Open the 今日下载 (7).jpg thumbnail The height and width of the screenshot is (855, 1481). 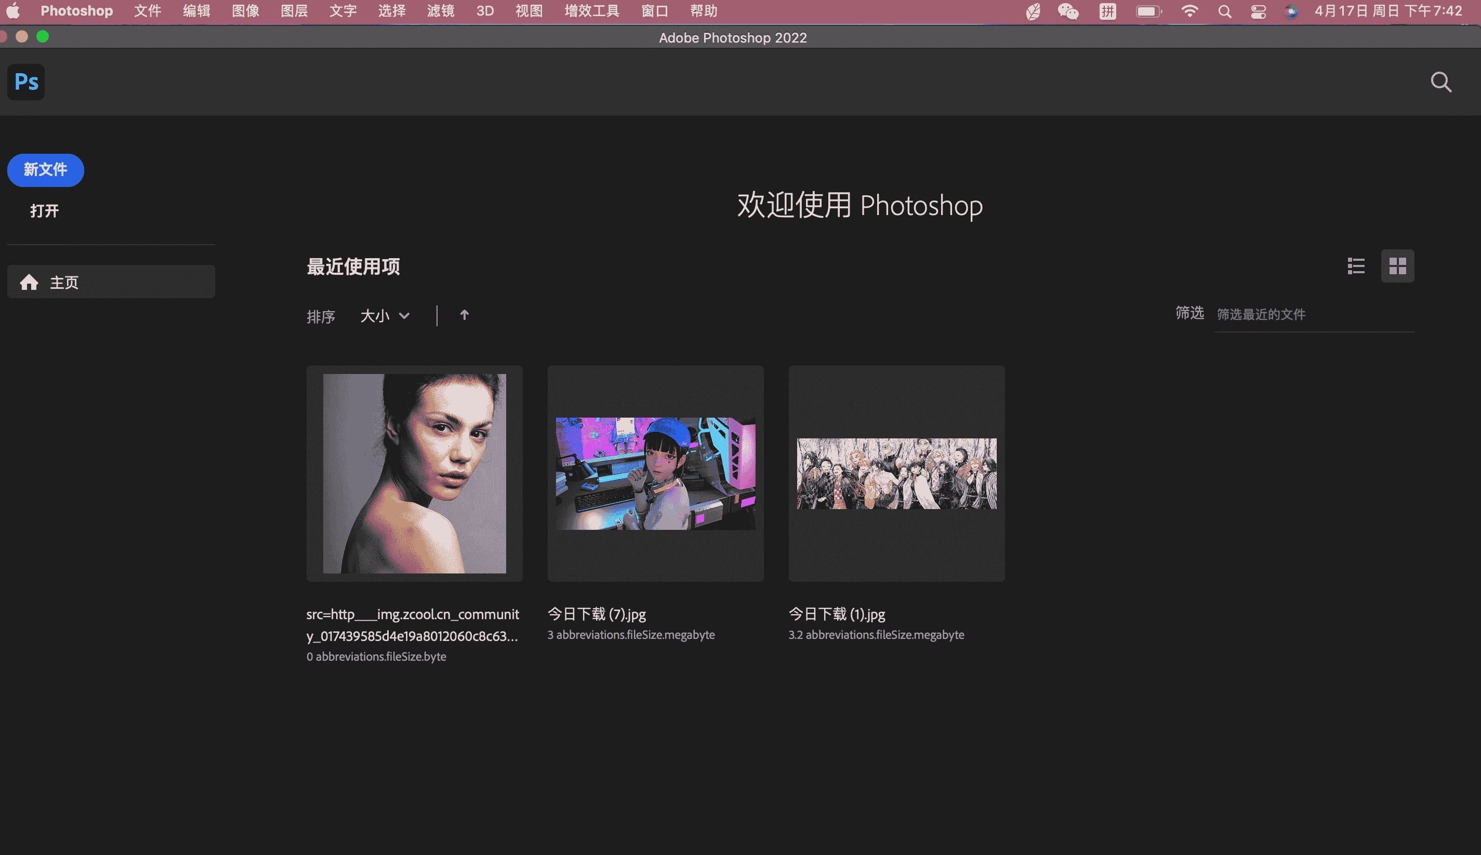pyautogui.click(x=655, y=473)
